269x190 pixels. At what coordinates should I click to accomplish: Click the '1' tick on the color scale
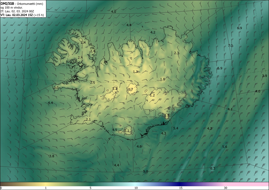point(46,188)
